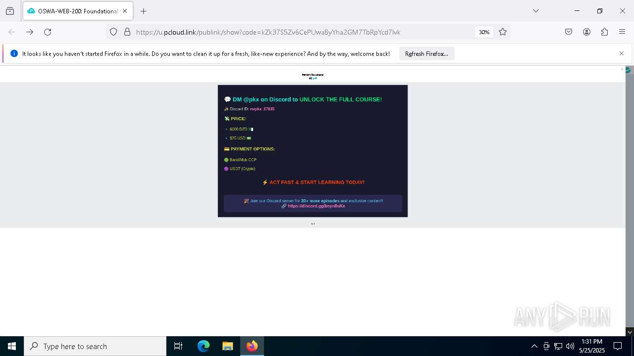Dismiss the Firefox refresh notification bar
634x356 pixels.
[622, 53]
